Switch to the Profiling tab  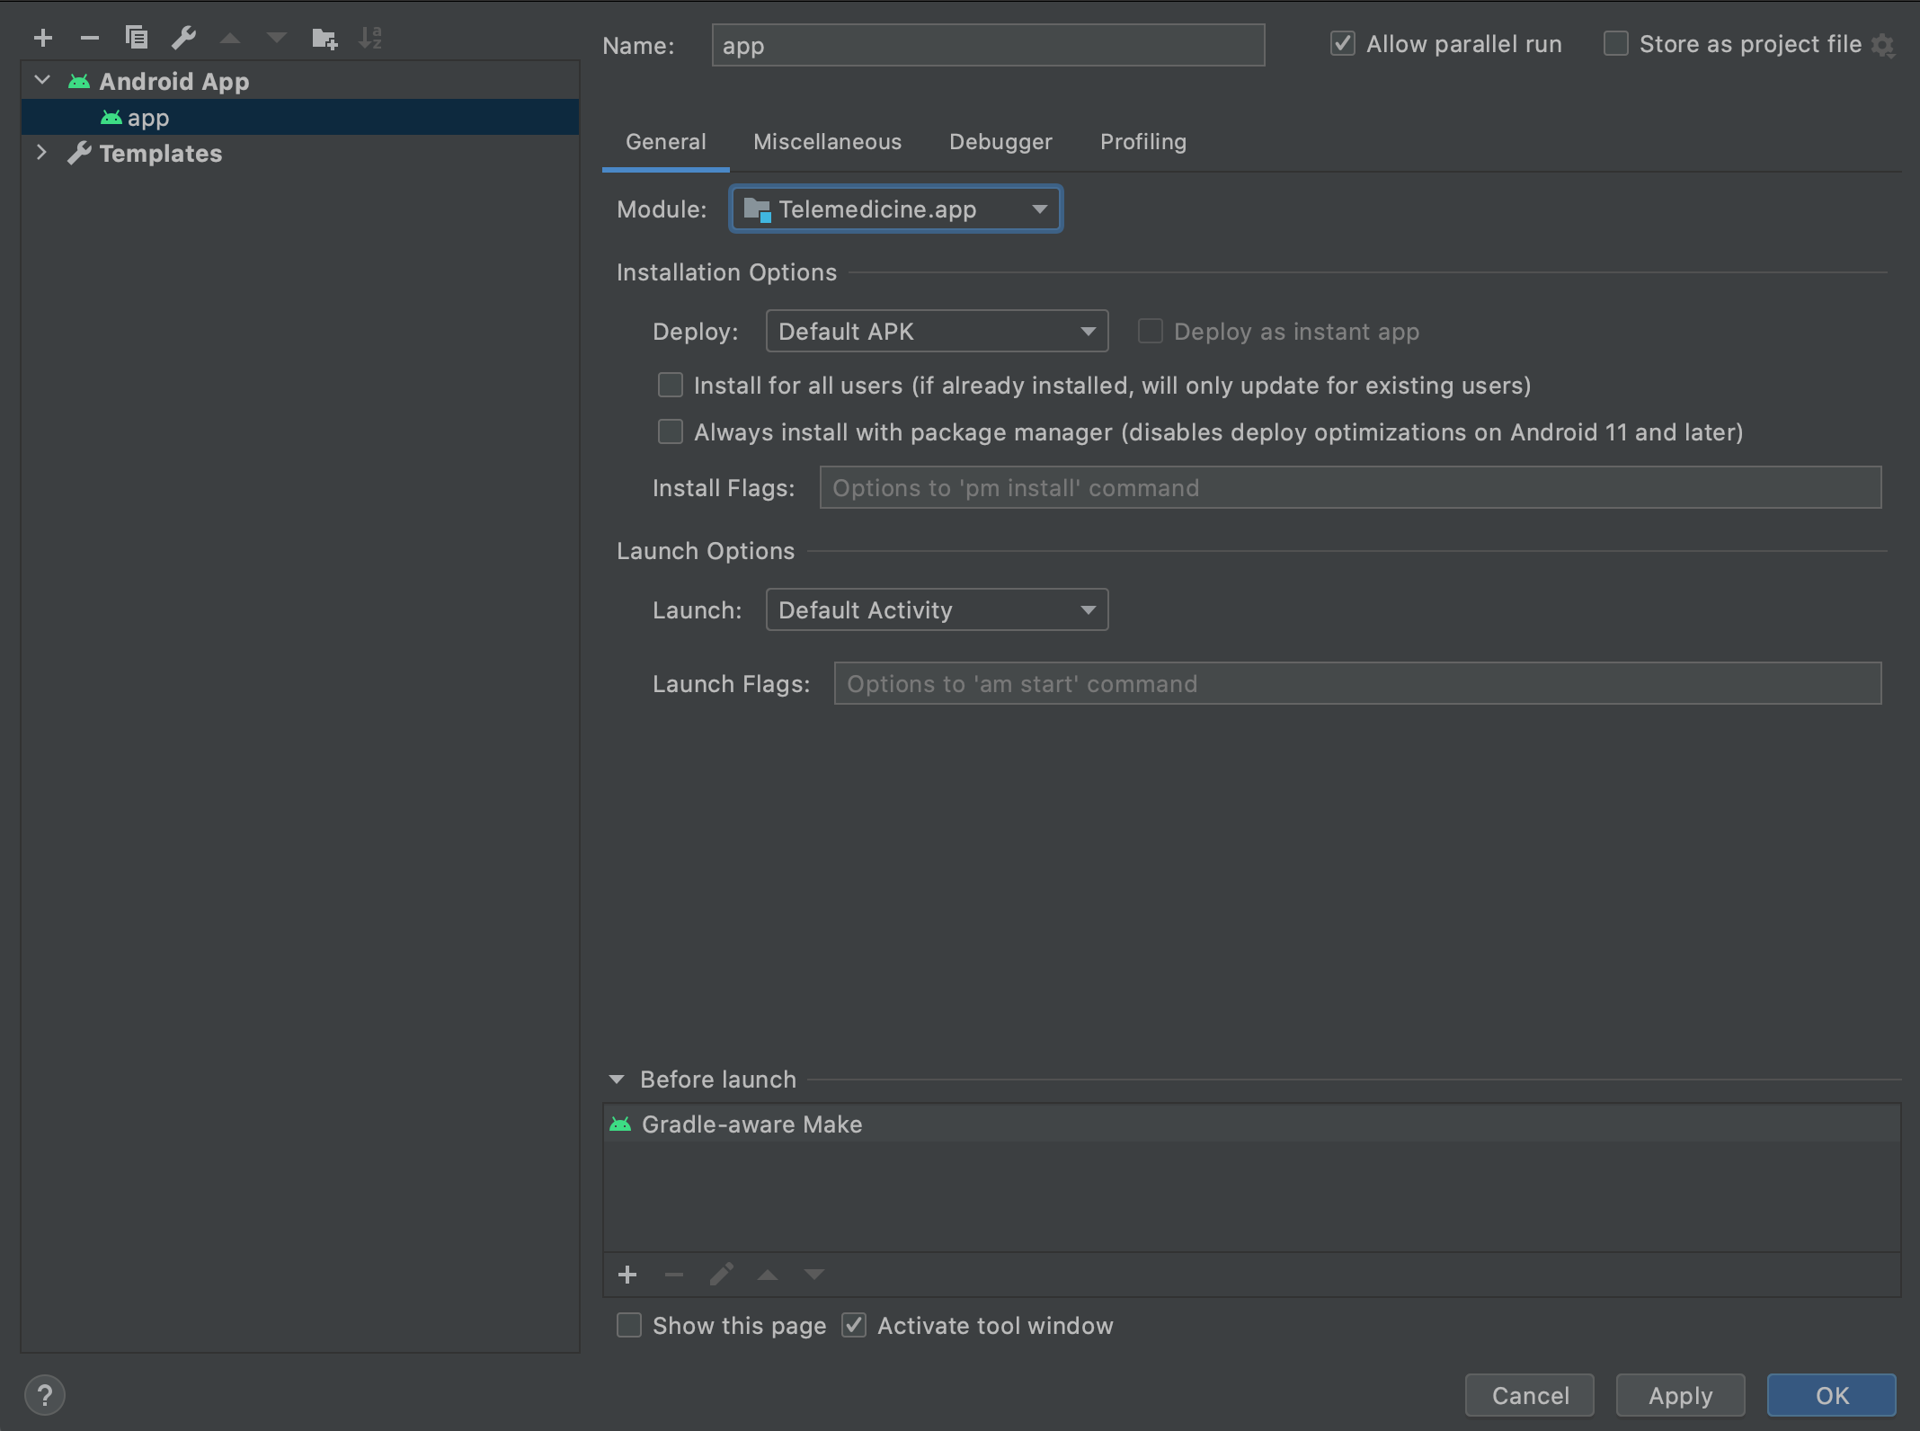click(1142, 142)
